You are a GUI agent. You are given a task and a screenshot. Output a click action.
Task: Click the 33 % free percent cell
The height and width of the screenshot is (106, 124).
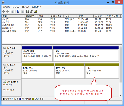[109, 22]
